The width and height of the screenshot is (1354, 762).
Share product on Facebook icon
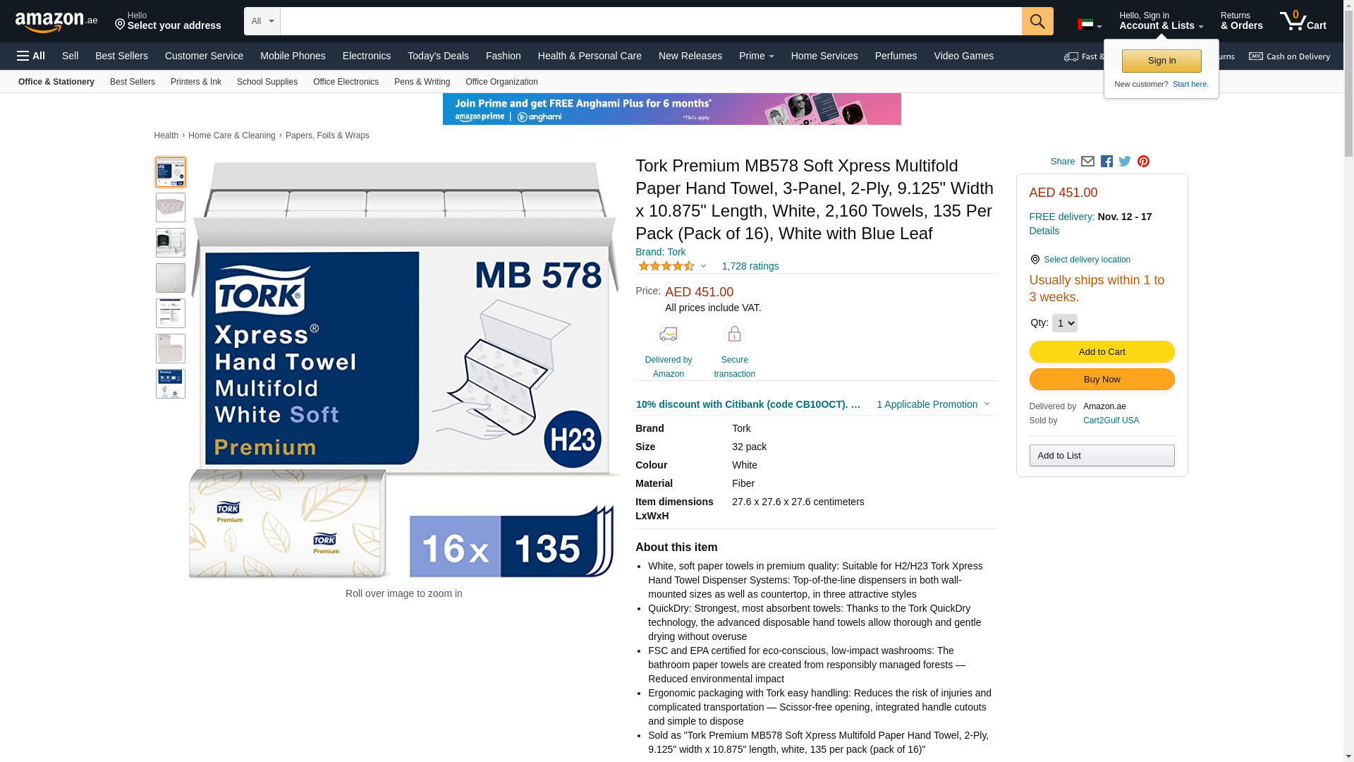1106,162
